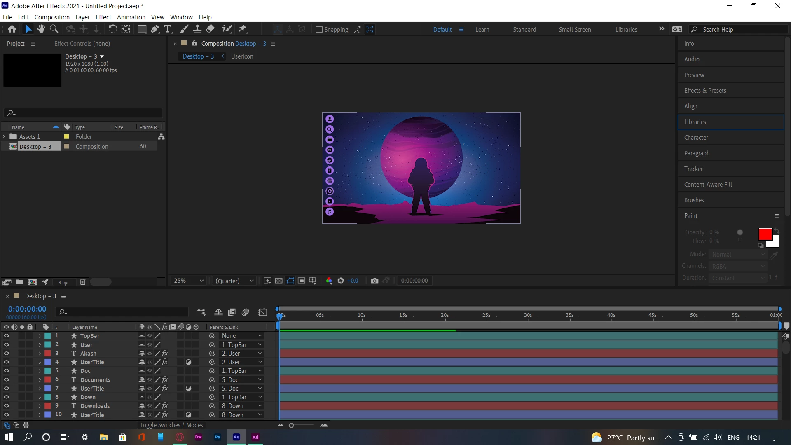
Task: Select the Type tool
Action: click(x=168, y=29)
